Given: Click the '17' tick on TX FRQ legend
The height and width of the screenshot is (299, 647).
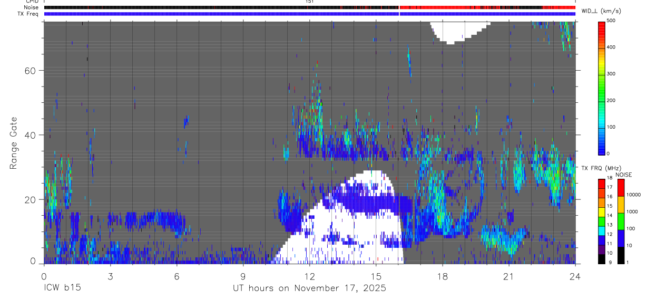Looking at the screenshot, I should coord(610,187).
